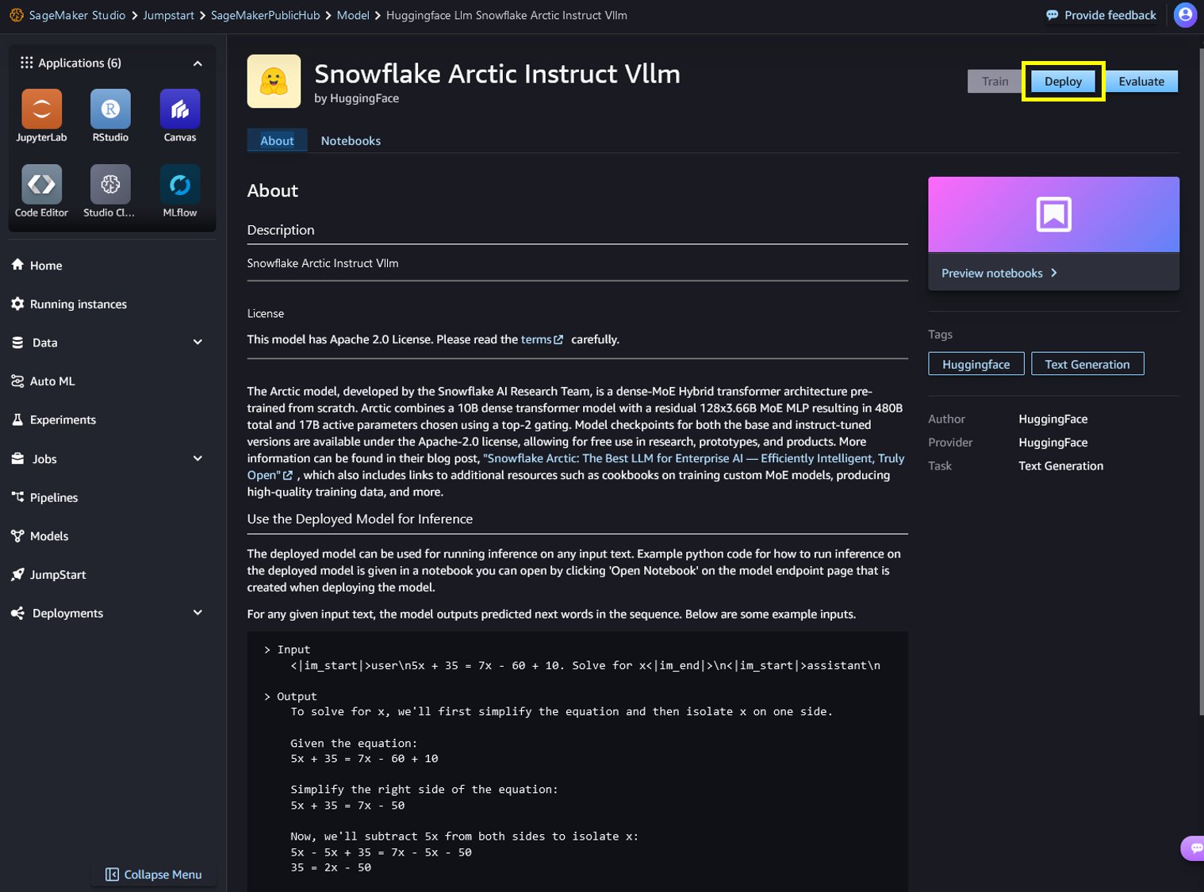1204x892 pixels.
Task: Open the chat bubble assistant icon
Action: pos(1194,848)
